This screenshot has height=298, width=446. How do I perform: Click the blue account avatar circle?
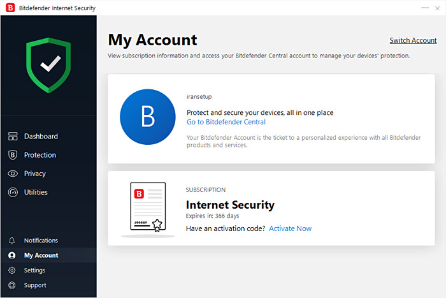(x=148, y=117)
